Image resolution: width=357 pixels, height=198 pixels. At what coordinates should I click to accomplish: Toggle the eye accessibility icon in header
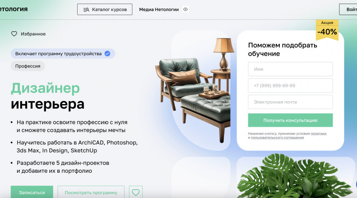coord(185,9)
